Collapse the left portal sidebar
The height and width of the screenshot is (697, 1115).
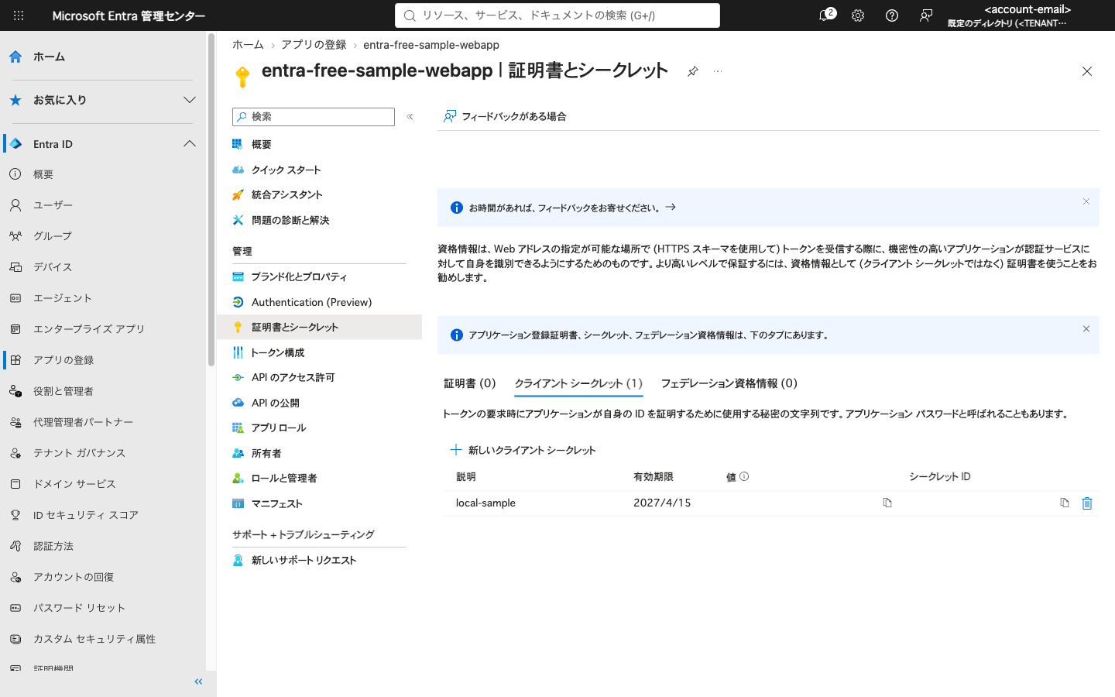(x=198, y=682)
